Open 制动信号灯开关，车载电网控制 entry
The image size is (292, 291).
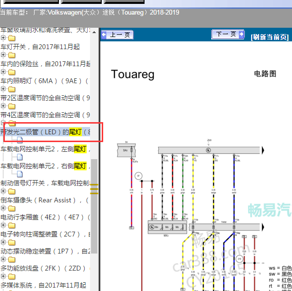pos(45,183)
